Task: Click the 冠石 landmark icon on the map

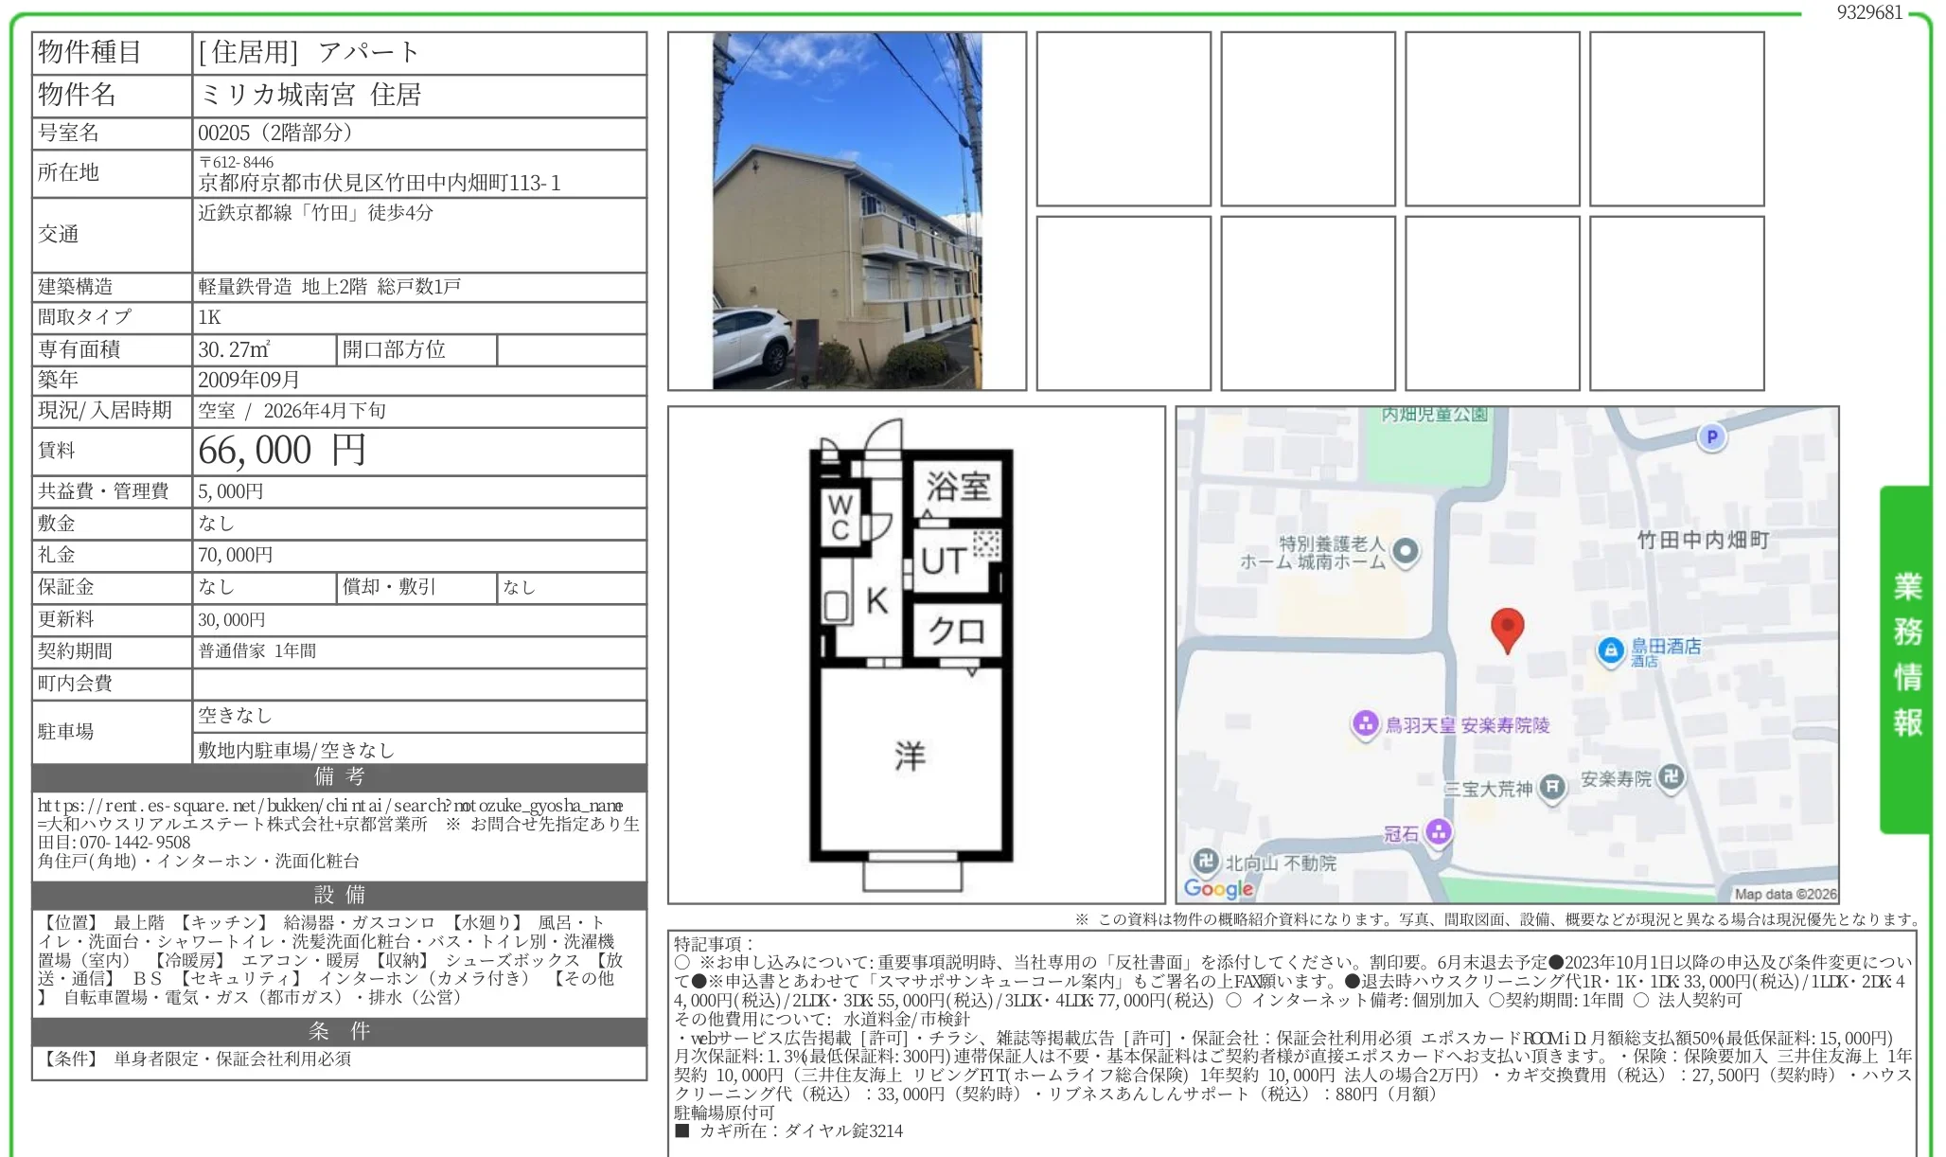Action: pos(1439,832)
